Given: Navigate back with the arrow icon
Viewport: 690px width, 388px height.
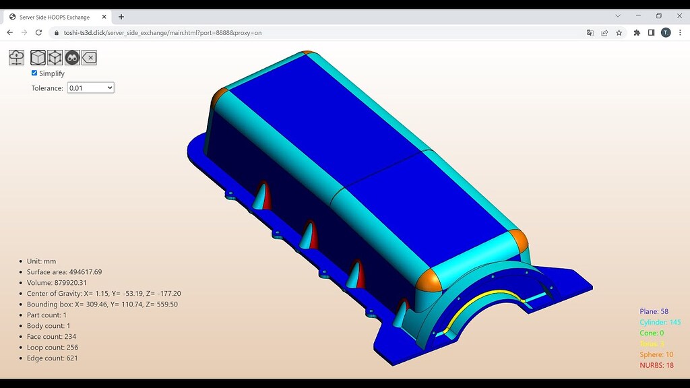Looking at the screenshot, I should click(x=9, y=32).
